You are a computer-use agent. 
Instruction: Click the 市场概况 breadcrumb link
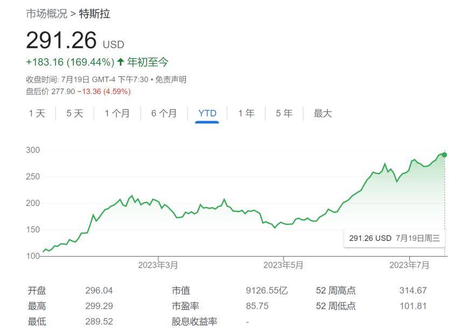tap(46, 14)
